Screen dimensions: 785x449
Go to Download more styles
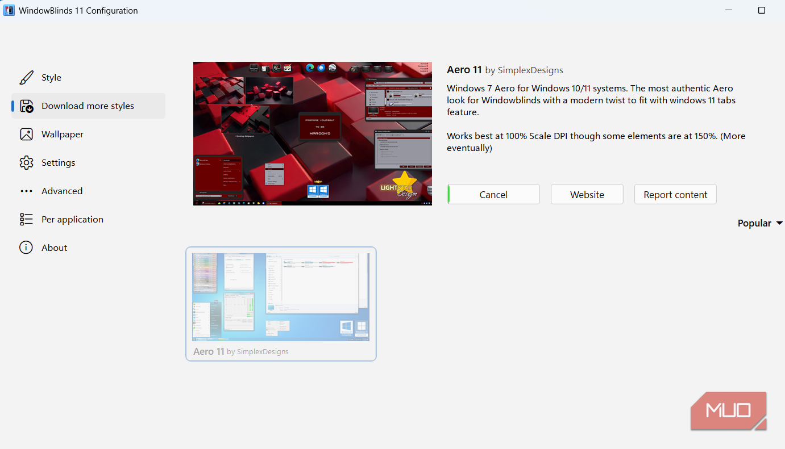click(x=88, y=106)
